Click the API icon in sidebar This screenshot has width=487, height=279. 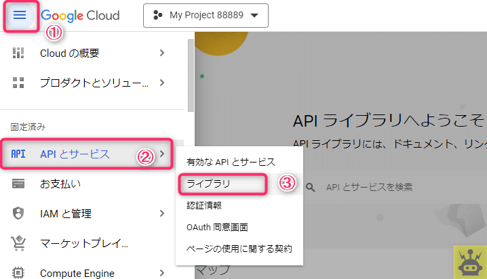click(x=18, y=154)
